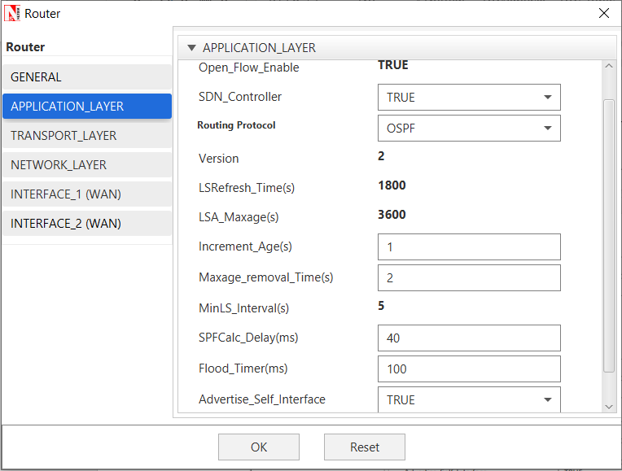Select the GENERAL tab
The image size is (622, 471).
tap(86, 77)
